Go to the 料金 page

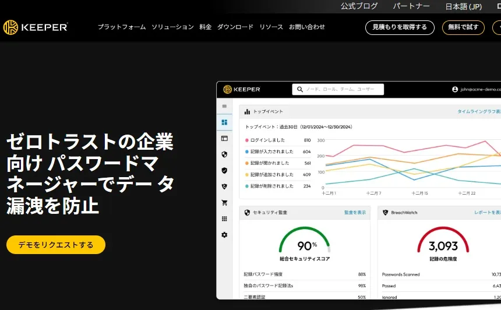click(x=206, y=27)
